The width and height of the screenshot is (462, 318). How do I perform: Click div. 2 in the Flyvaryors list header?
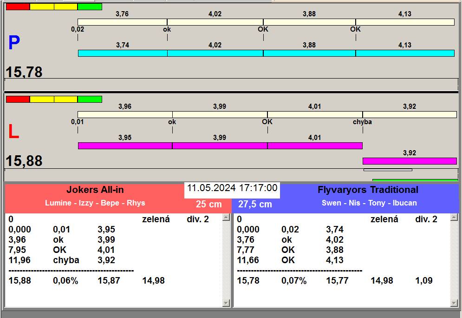[426, 219]
